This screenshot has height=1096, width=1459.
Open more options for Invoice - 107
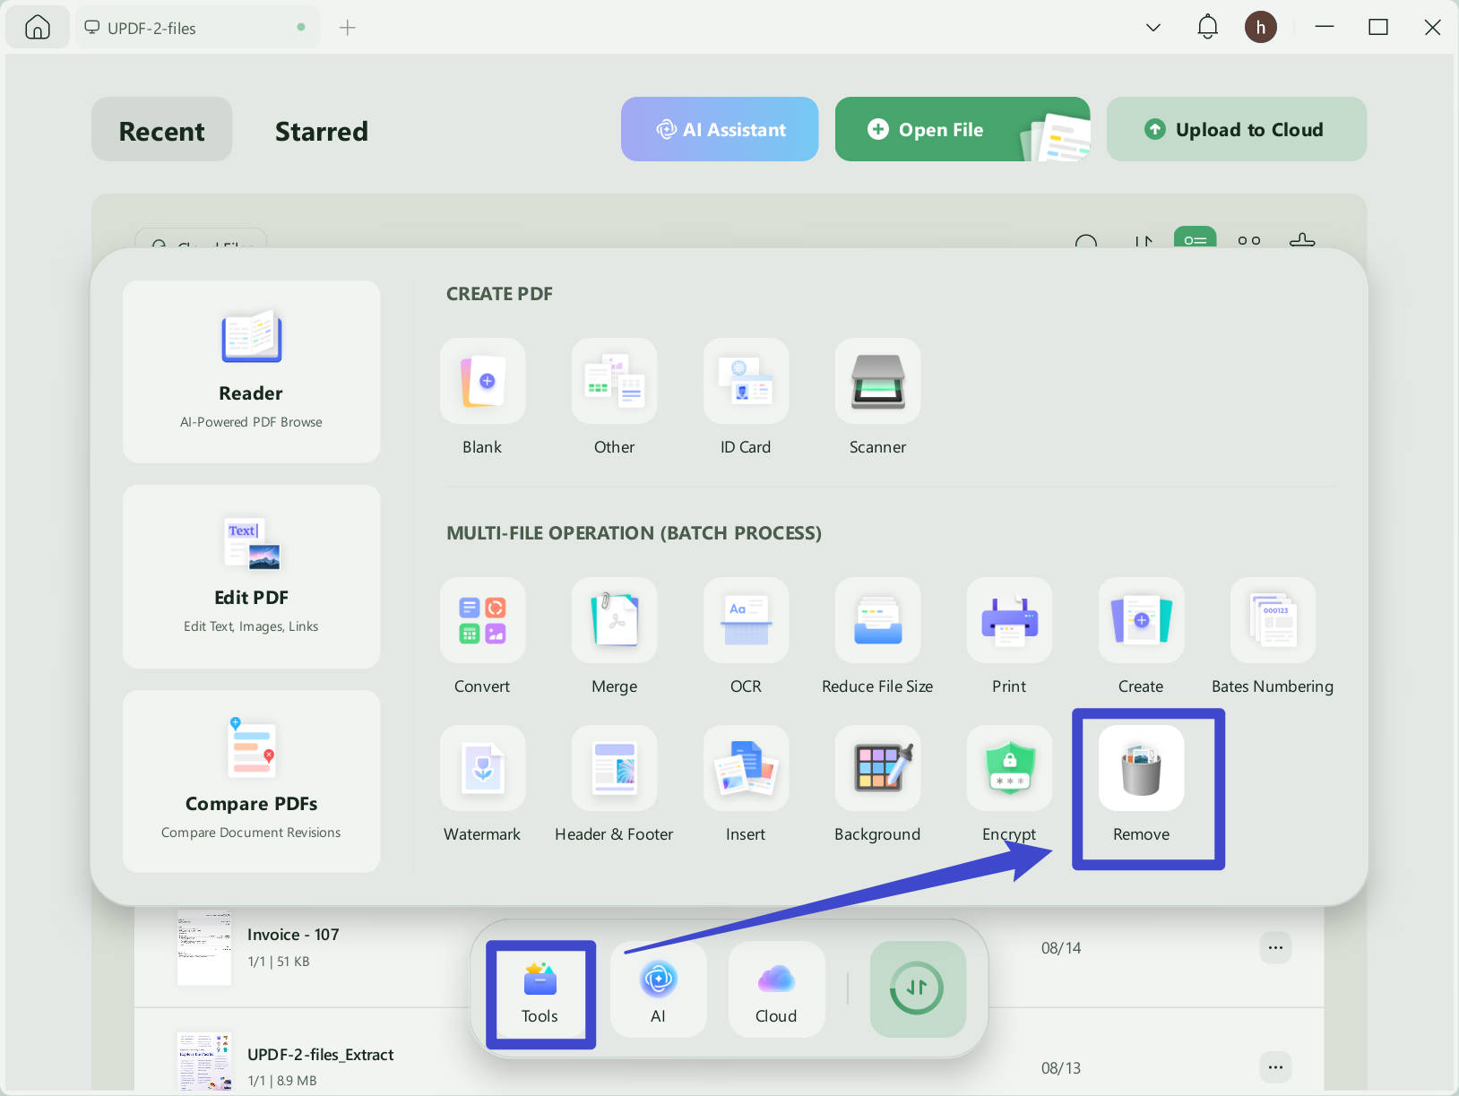(x=1275, y=947)
